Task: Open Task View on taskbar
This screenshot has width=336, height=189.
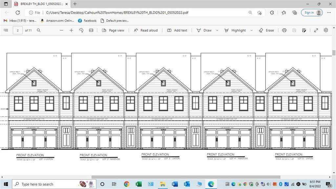Action: [114, 184]
